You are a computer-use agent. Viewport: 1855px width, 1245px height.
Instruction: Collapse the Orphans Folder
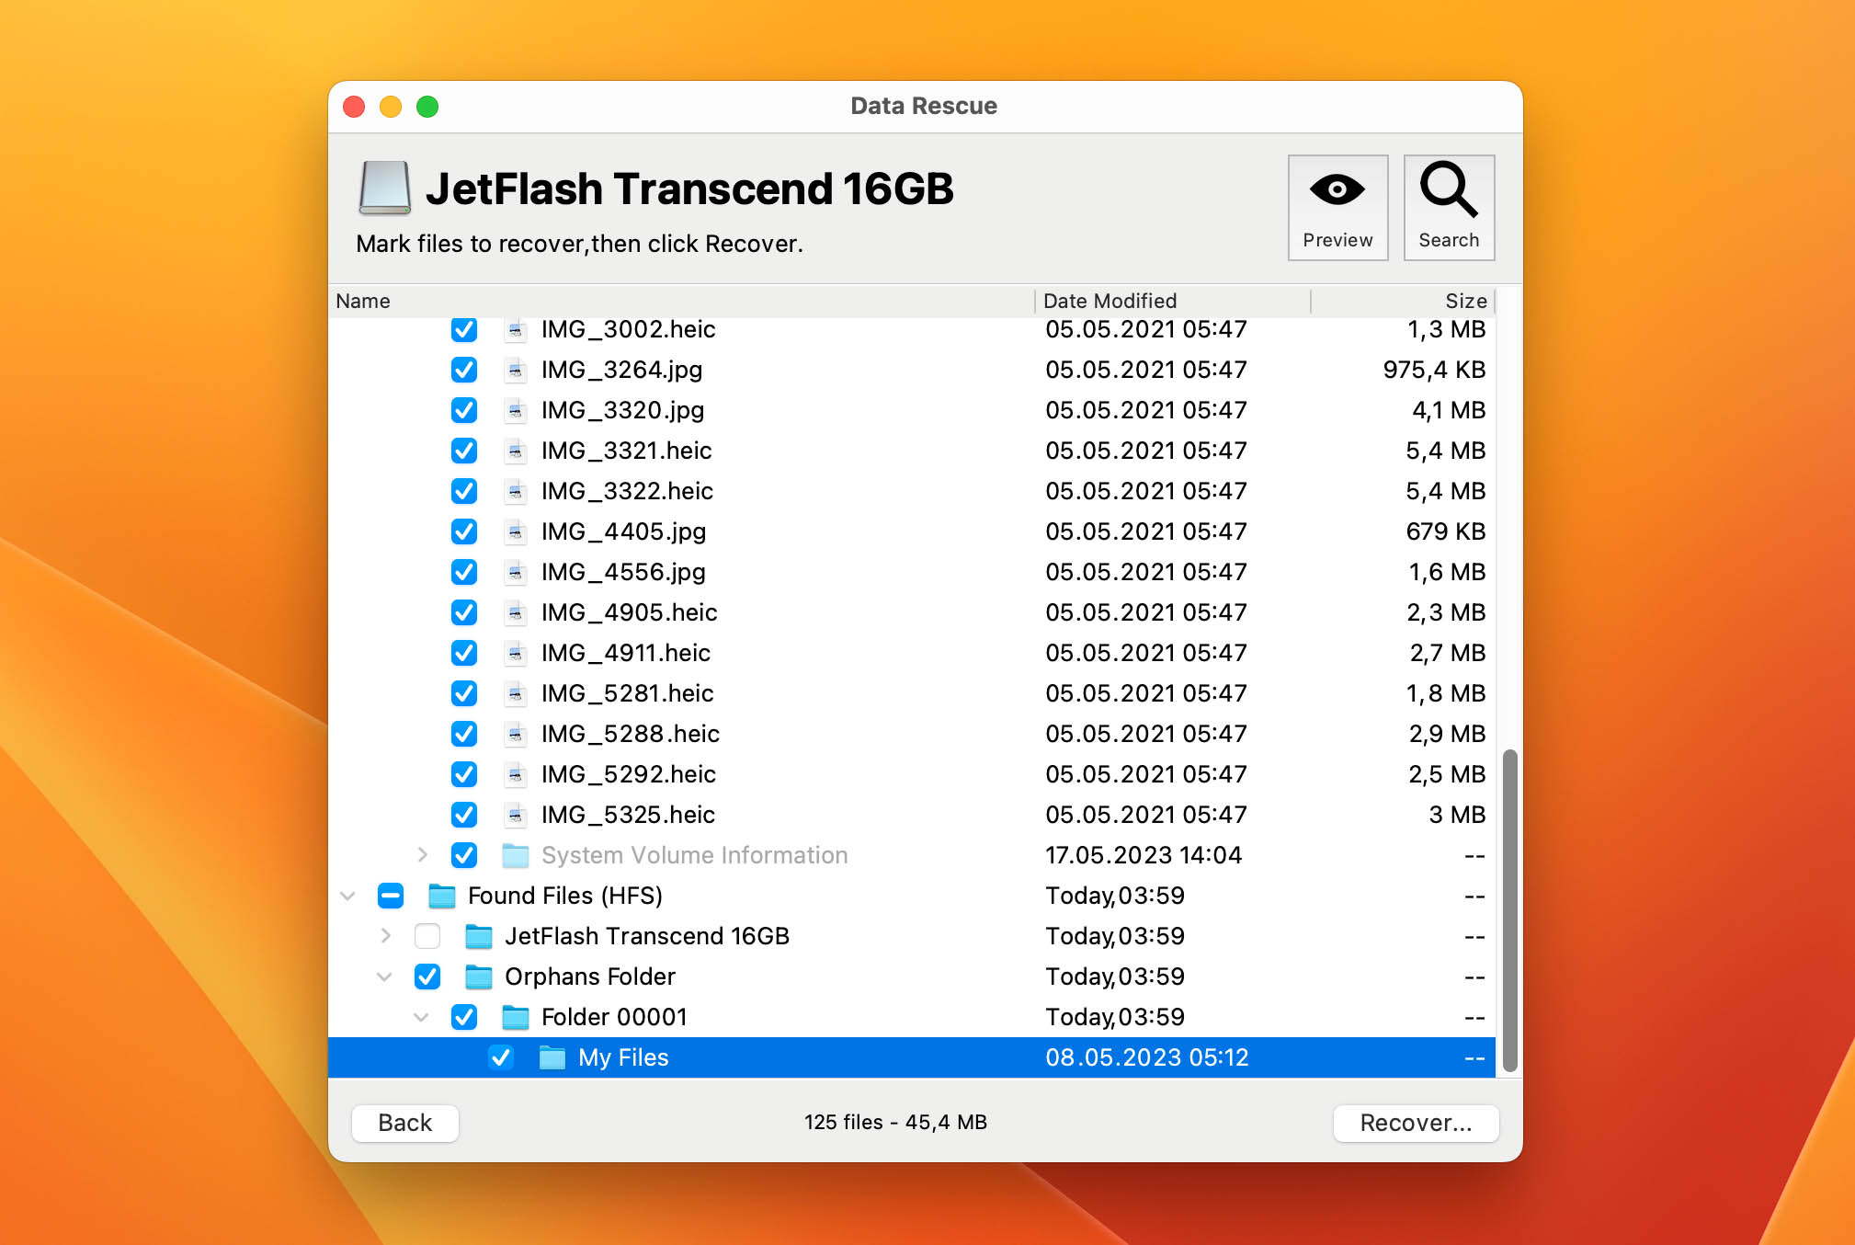point(385,977)
